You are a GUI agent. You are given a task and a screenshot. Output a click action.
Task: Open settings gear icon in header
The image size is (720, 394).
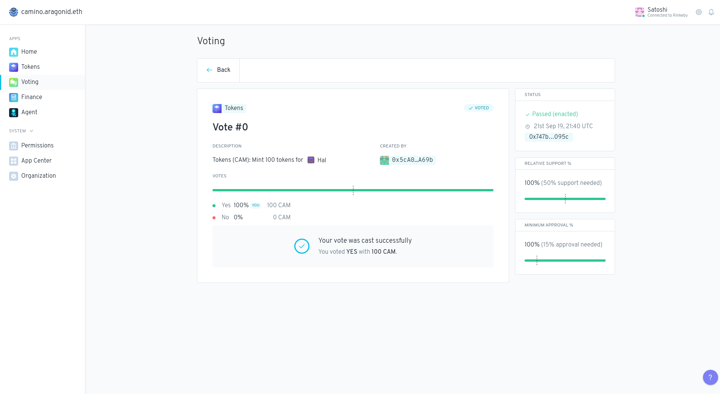pyautogui.click(x=699, y=12)
